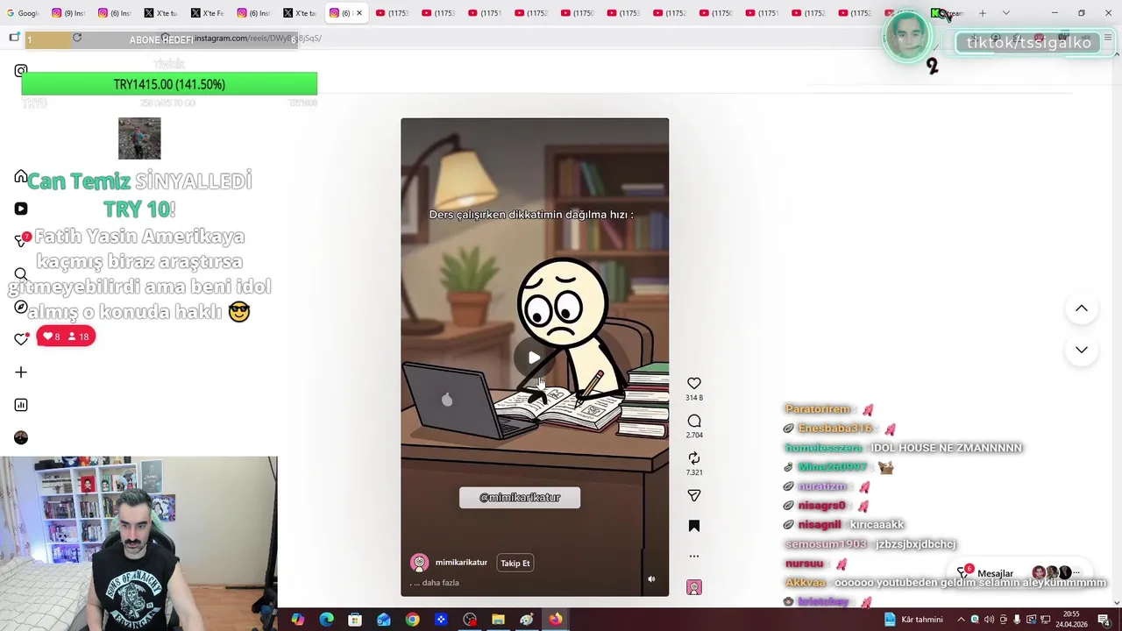Switch to the '(9) Inst' tab
1122x631 pixels.
point(69,13)
